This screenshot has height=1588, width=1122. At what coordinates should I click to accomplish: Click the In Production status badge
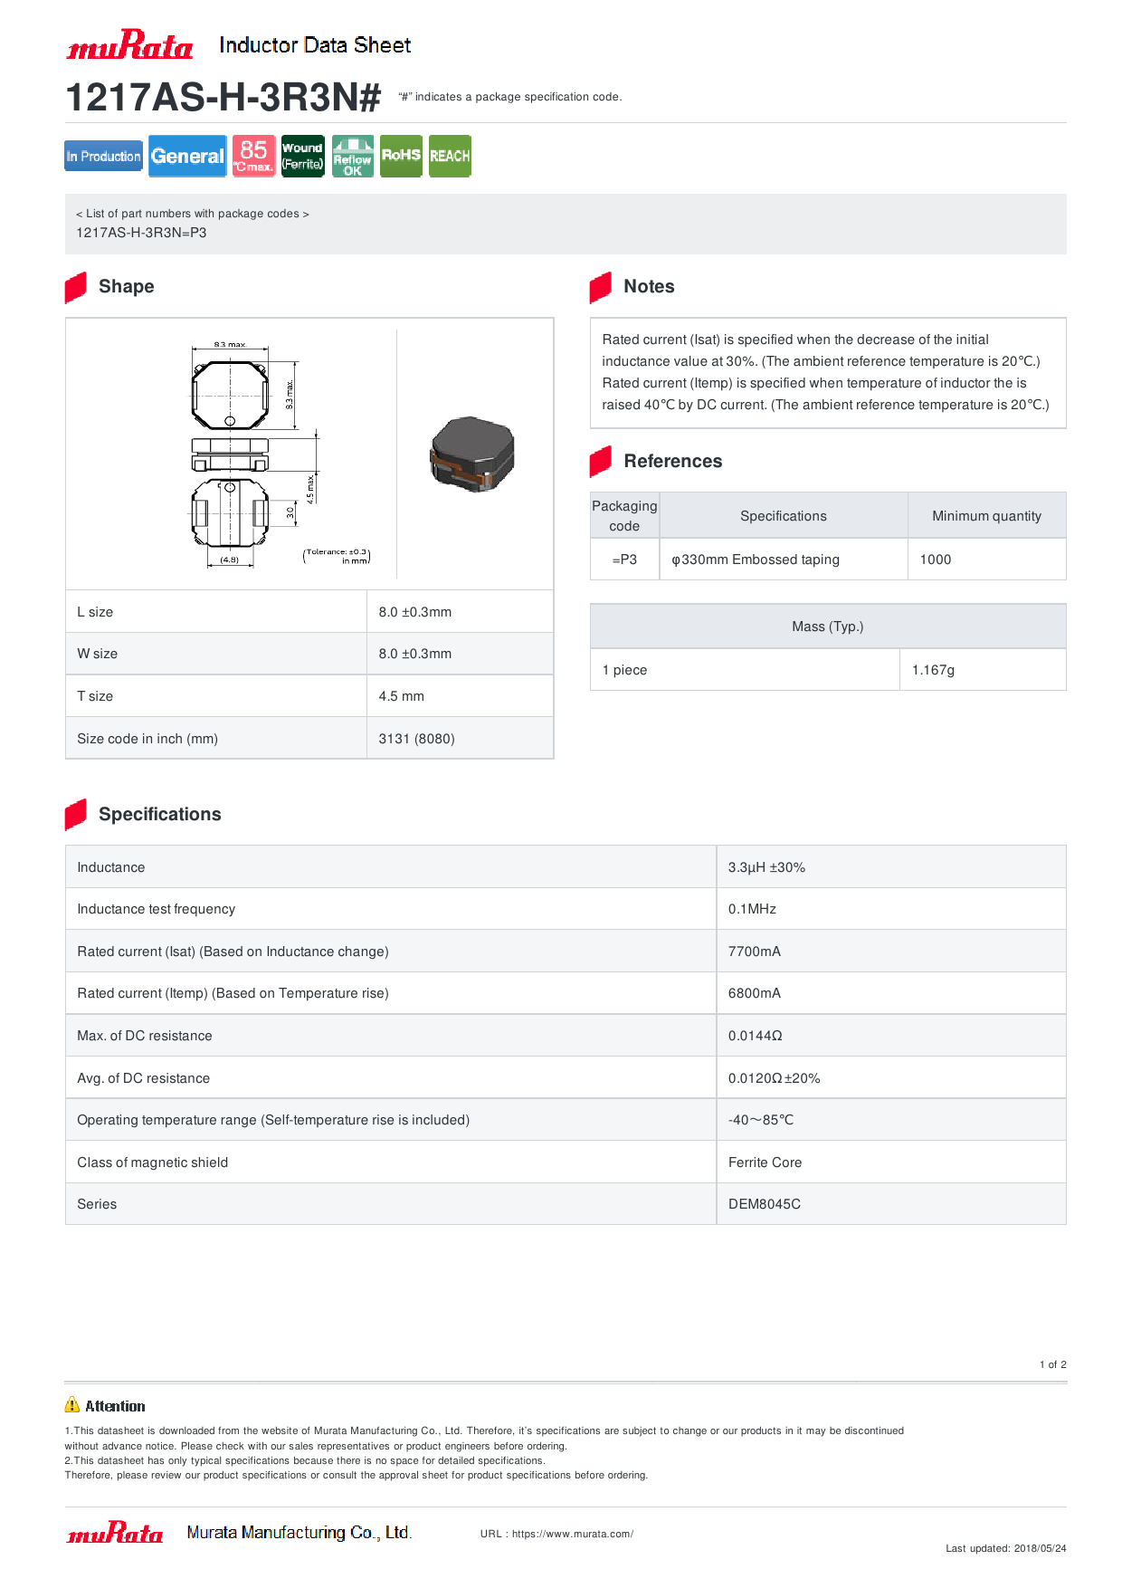[103, 157]
